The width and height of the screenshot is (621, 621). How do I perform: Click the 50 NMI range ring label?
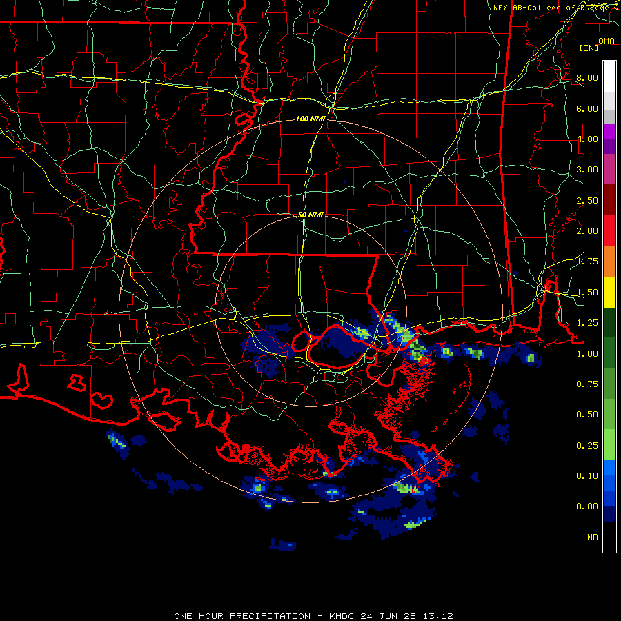coord(310,215)
